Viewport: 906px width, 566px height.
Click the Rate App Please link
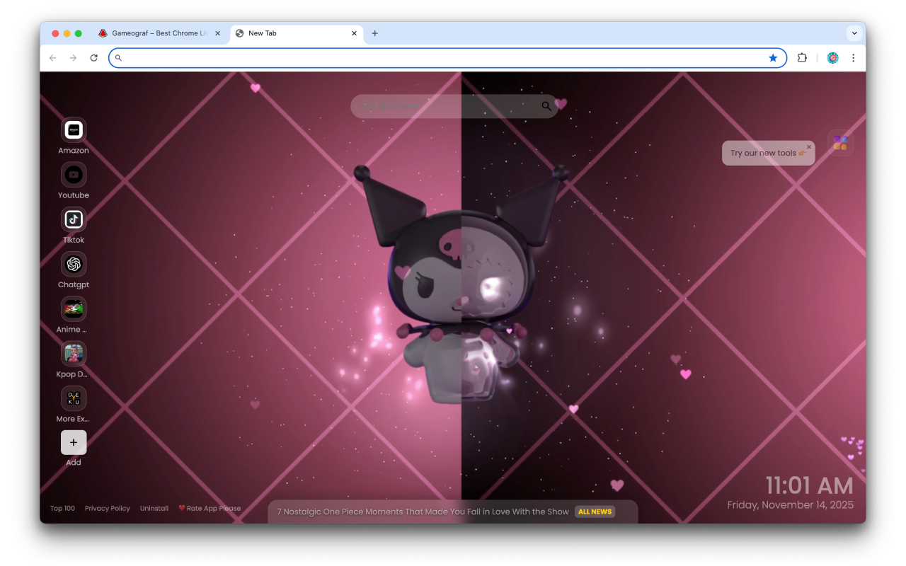tap(210, 508)
